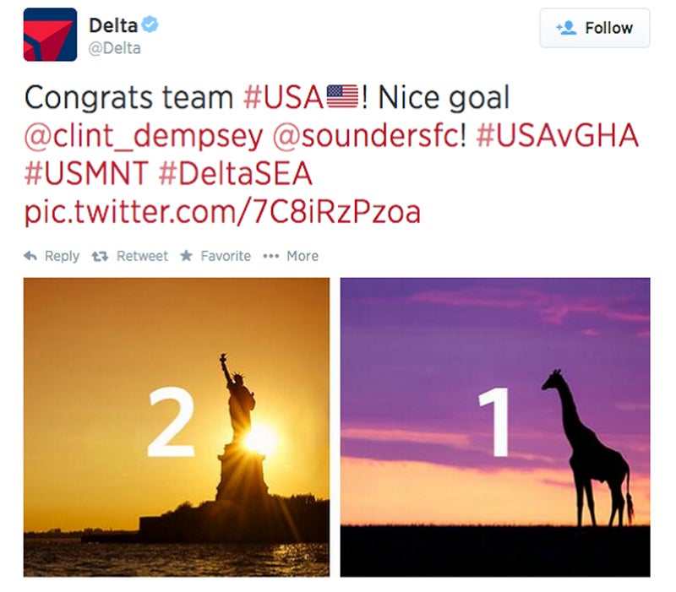Screen dimensions: 676x592
Task: Follow the Delta account
Action: [595, 28]
